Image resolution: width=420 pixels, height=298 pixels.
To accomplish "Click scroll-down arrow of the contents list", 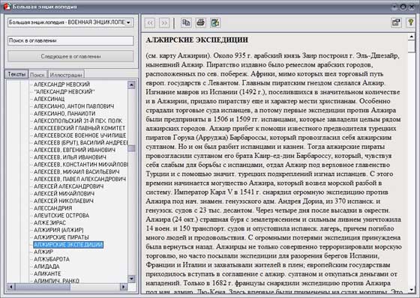I will tap(131, 279).
